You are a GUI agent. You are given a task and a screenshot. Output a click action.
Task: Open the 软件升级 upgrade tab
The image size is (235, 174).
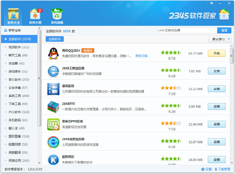35,16
